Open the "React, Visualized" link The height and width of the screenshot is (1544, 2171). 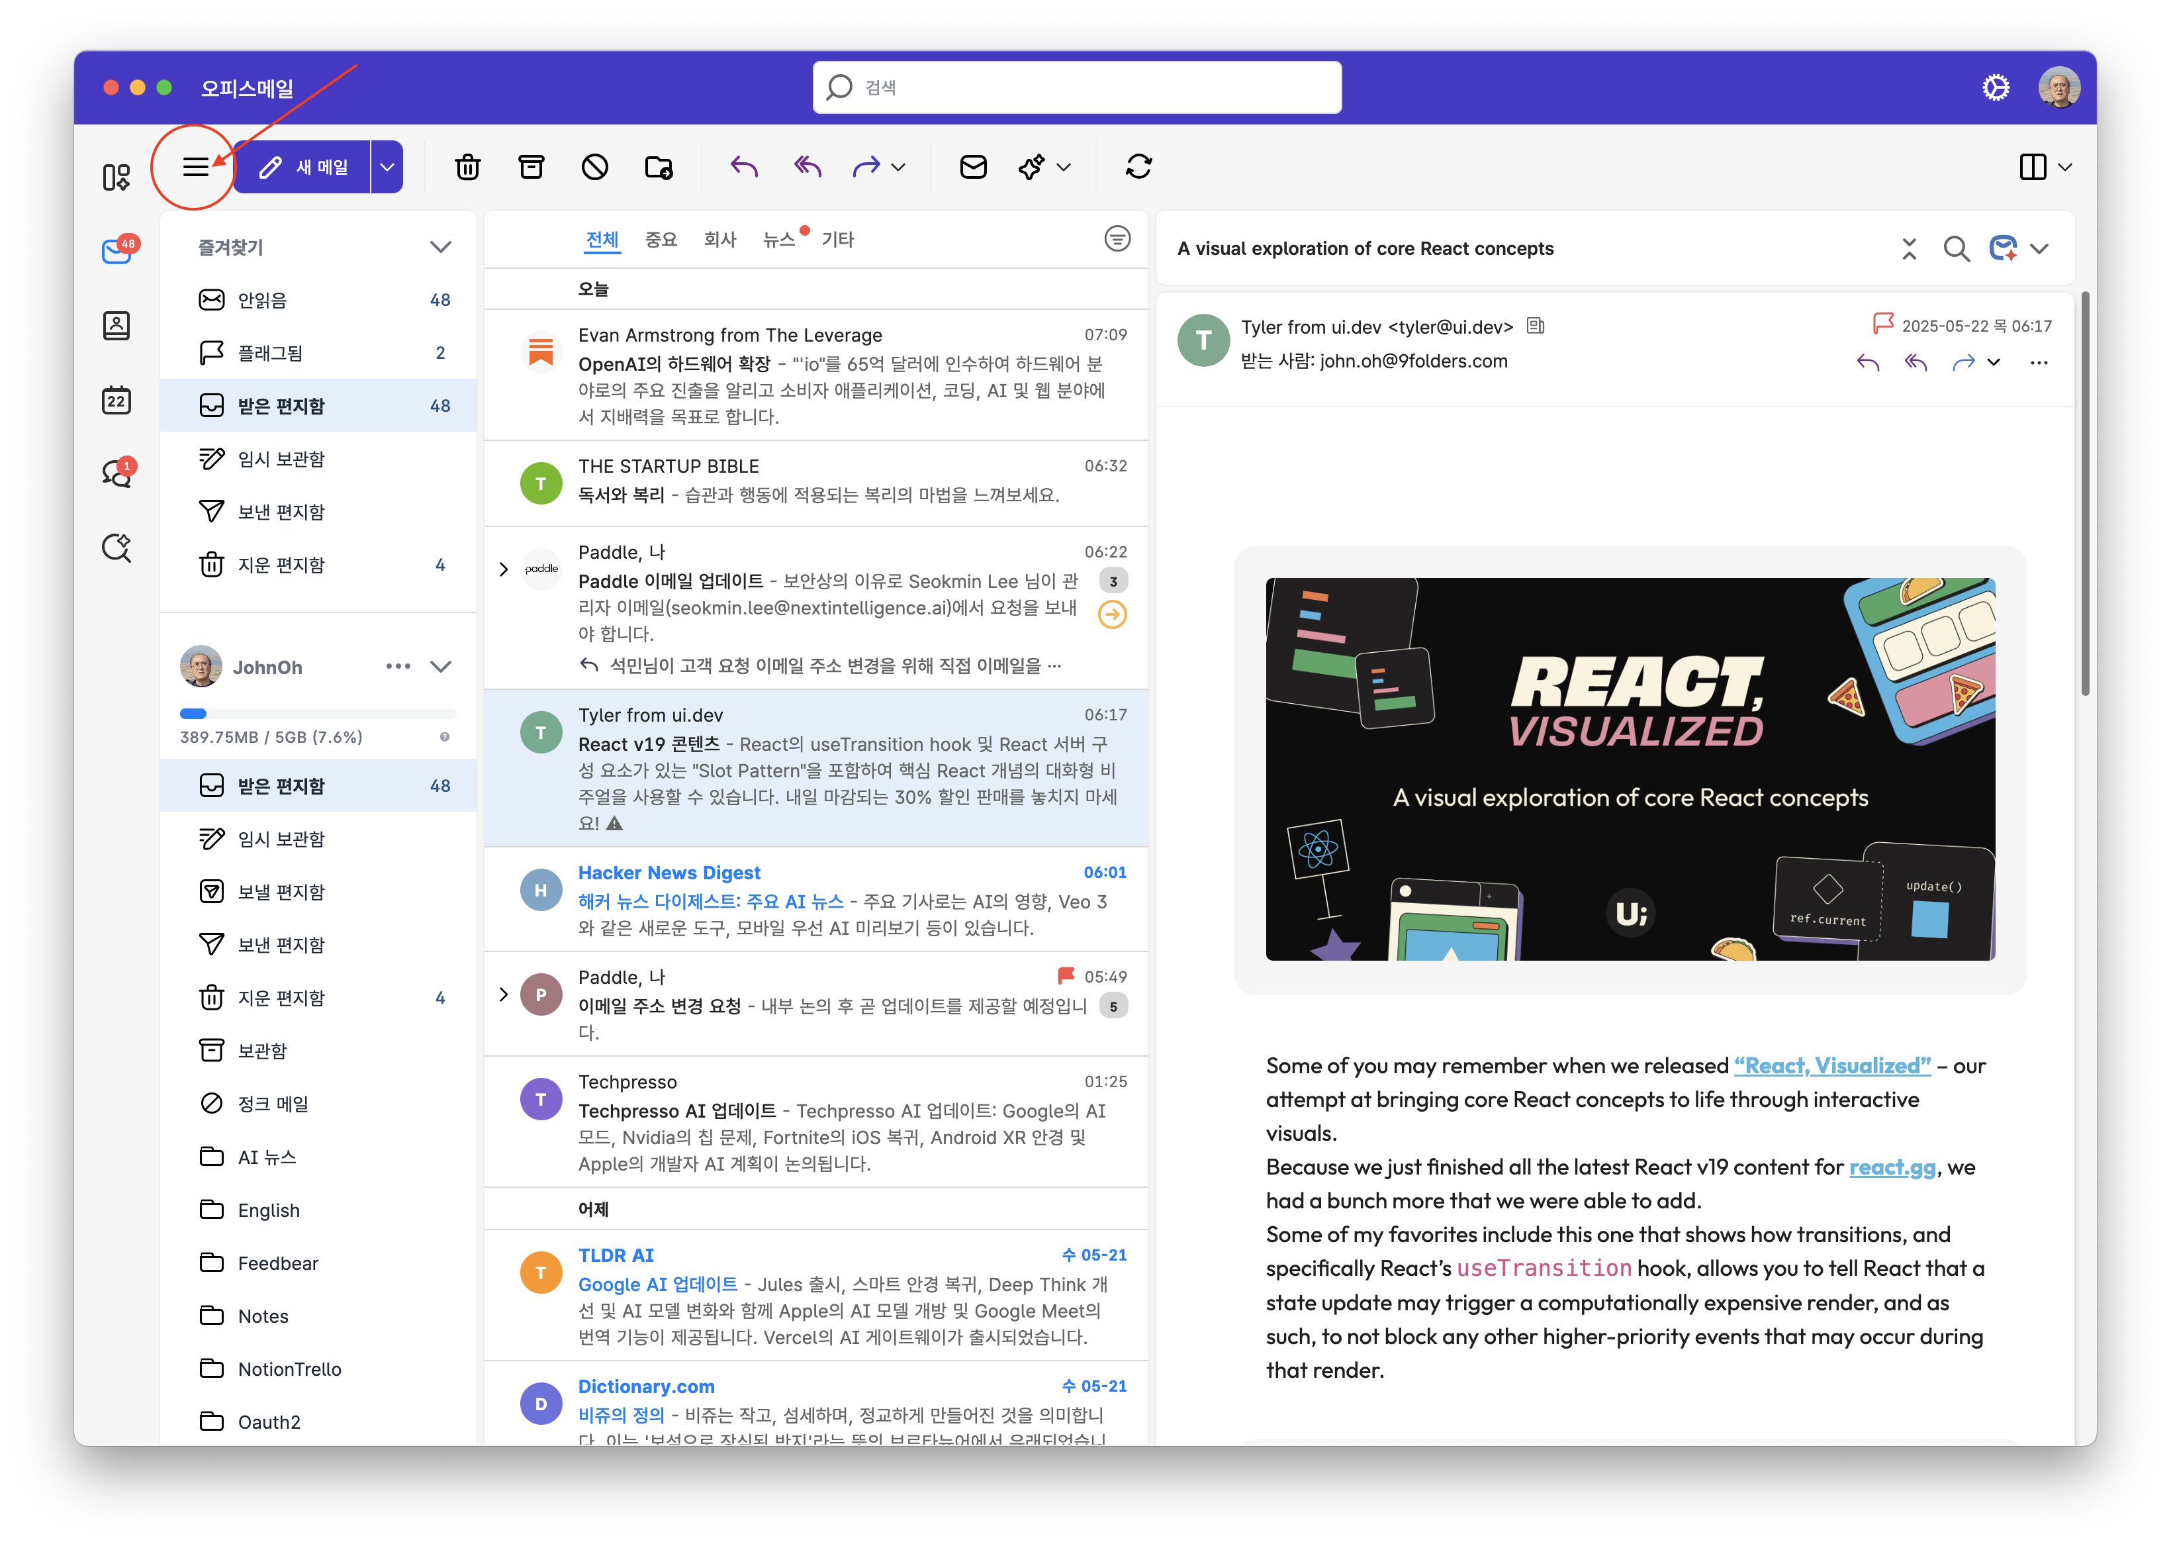pyautogui.click(x=1831, y=1066)
